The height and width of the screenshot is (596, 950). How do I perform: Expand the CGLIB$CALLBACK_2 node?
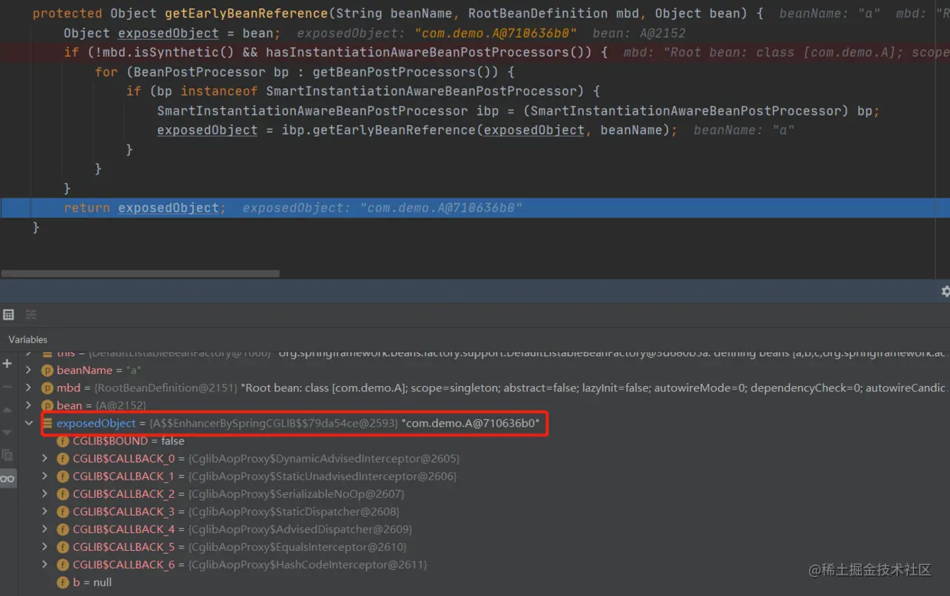pyautogui.click(x=44, y=494)
